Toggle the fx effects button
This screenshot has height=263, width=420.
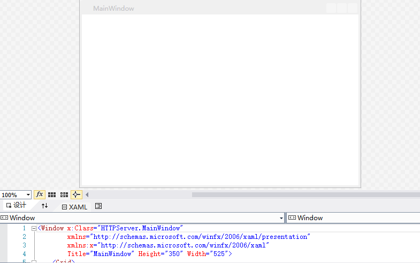[x=40, y=194]
